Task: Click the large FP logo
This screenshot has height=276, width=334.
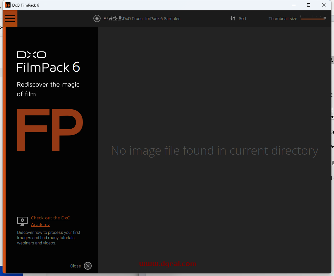Action: click(x=50, y=130)
